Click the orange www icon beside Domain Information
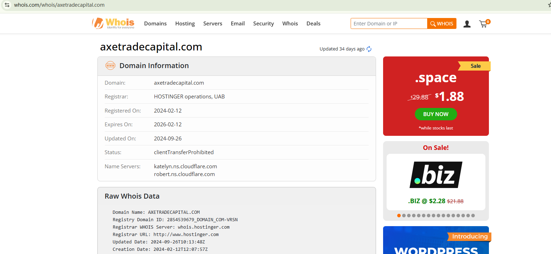Screen dimensions: 551x254 110,66
